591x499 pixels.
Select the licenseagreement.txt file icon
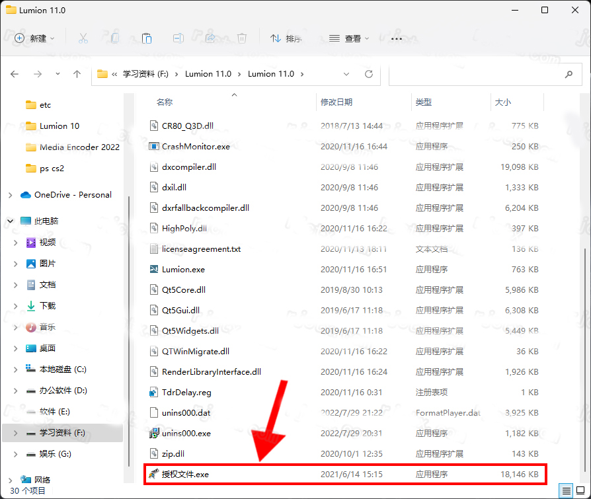click(154, 249)
